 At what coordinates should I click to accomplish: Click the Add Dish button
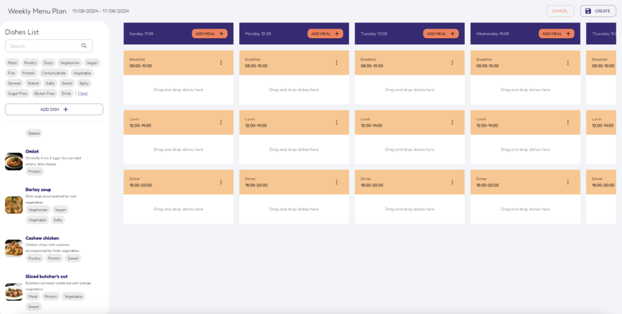pyautogui.click(x=54, y=109)
